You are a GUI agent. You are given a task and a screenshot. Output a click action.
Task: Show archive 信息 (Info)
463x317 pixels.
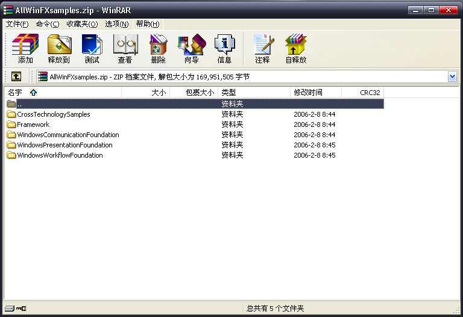(224, 49)
